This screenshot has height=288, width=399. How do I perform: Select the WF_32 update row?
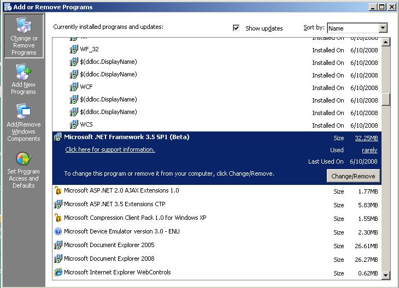point(217,49)
